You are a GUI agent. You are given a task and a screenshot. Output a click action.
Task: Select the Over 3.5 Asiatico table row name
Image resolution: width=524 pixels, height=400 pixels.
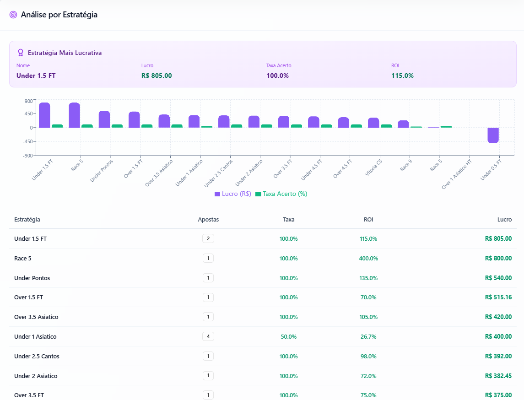pyautogui.click(x=36, y=317)
